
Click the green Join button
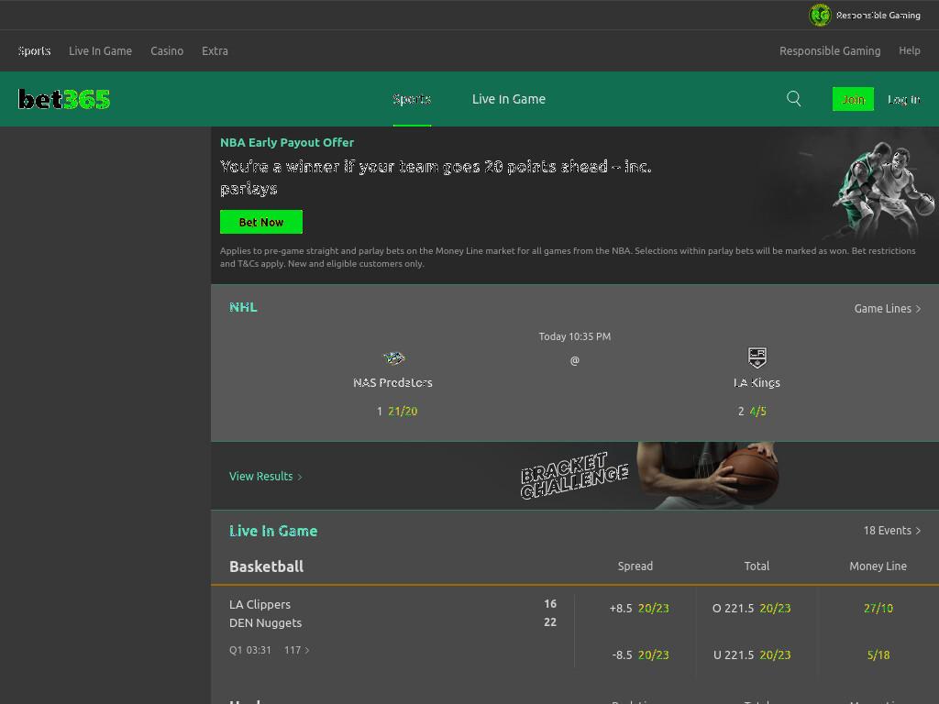[x=853, y=99]
